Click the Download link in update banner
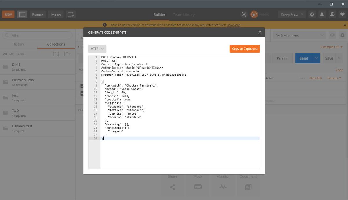The width and height of the screenshot is (348, 200). (x=233, y=25)
